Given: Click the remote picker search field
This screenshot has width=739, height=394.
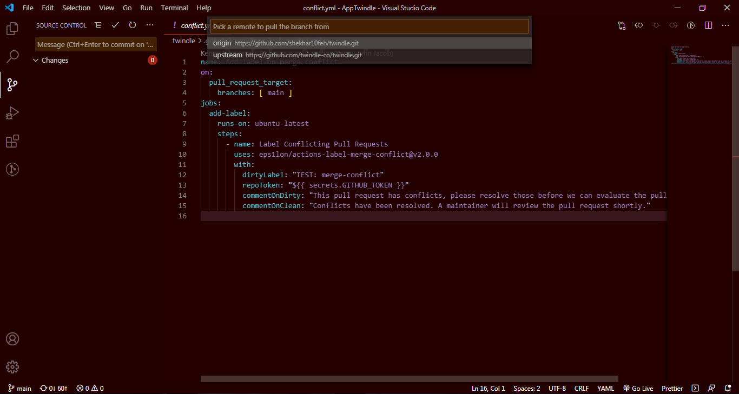Looking at the screenshot, I should [x=369, y=26].
